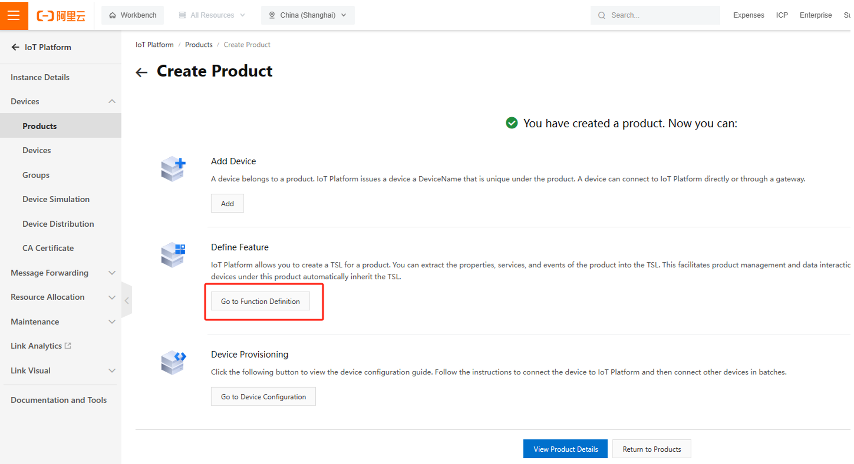Collapse the sidebar using the handle arrow
Screen dimensions: 854x464
(x=127, y=301)
